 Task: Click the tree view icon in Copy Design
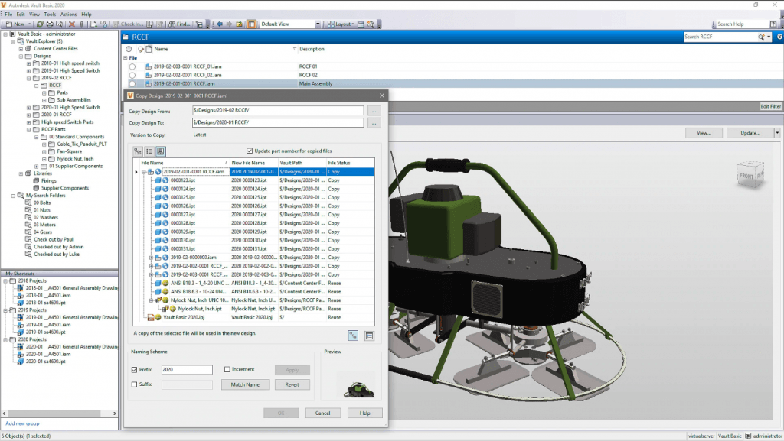(x=138, y=151)
